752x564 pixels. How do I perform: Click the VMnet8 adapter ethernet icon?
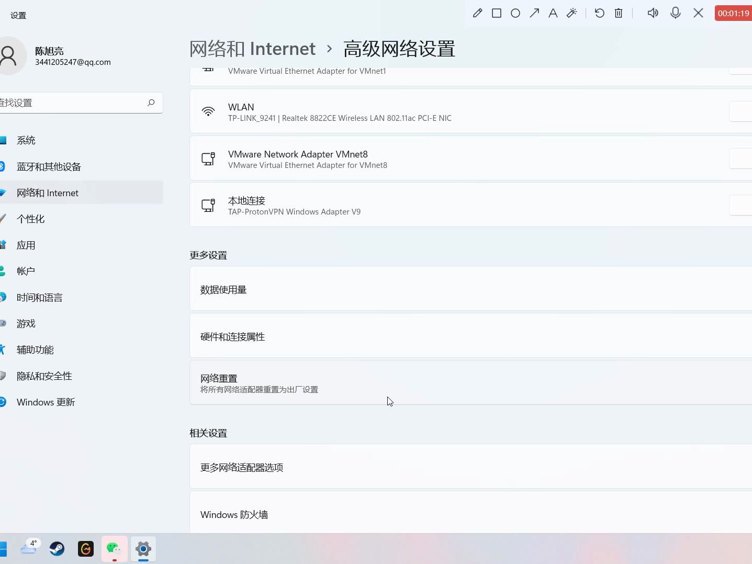[x=208, y=159]
